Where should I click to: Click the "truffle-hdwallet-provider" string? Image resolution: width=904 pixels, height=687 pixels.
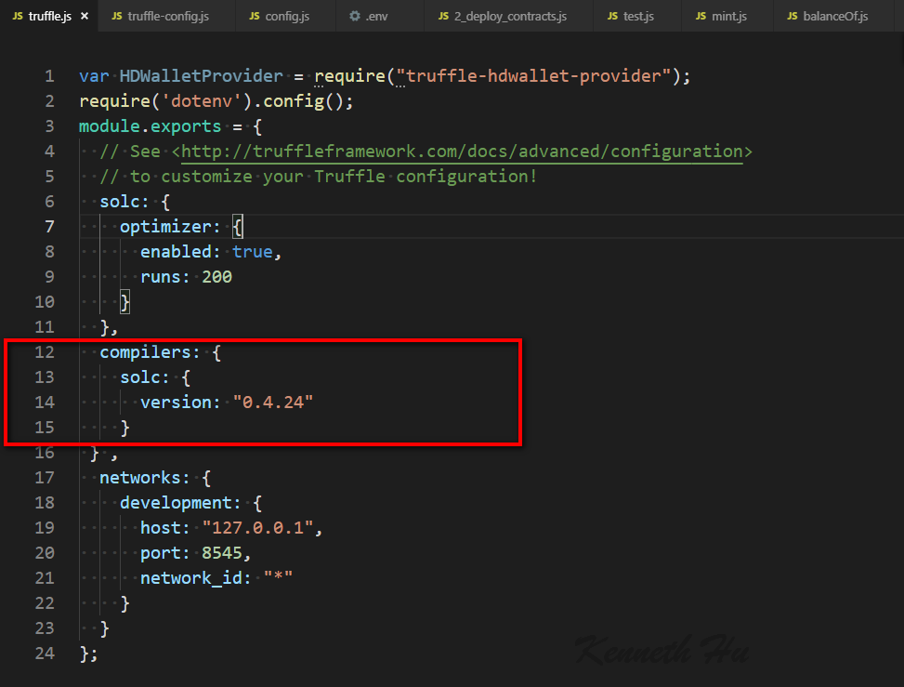[533, 76]
